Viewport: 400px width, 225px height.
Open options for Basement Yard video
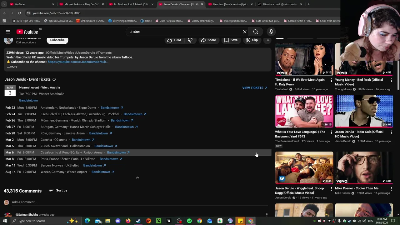coord(331,132)
